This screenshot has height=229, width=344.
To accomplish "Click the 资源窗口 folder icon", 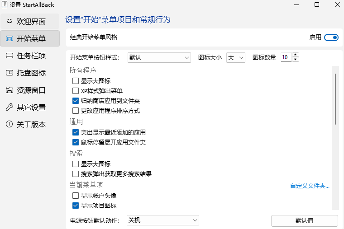I will pos(9,90).
